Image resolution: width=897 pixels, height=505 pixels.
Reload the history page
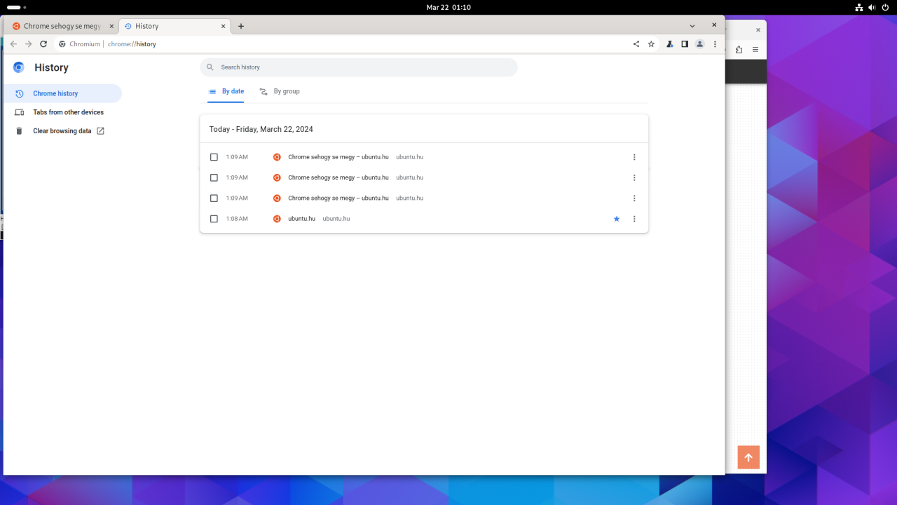[43, 43]
